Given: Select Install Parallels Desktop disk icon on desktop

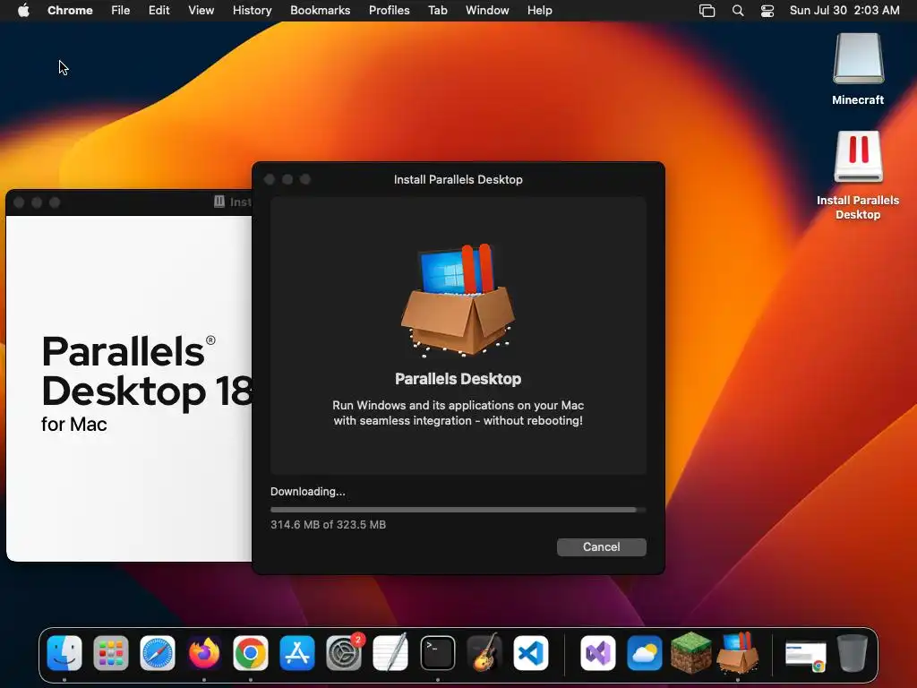Looking at the screenshot, I should coord(858,156).
